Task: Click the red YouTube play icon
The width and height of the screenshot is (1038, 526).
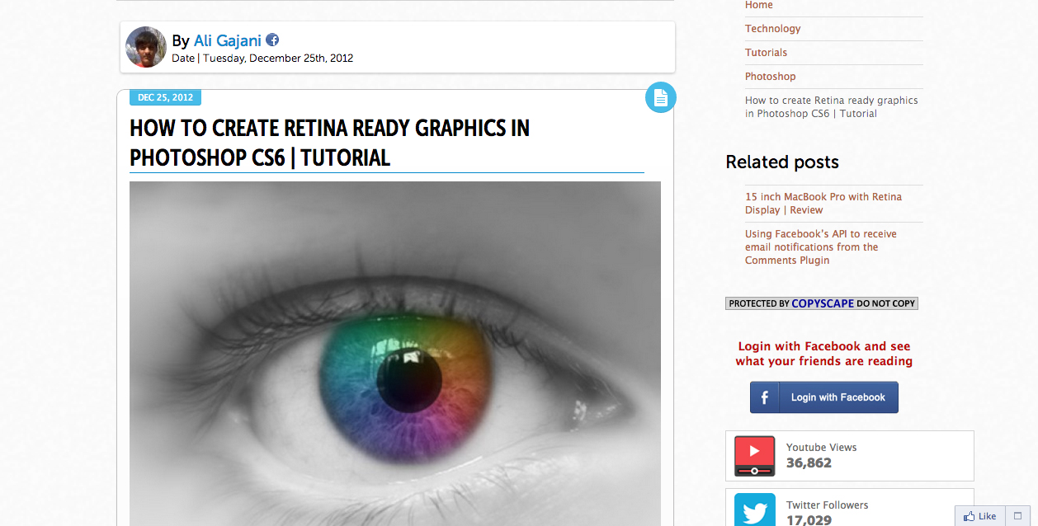Action: click(x=755, y=456)
